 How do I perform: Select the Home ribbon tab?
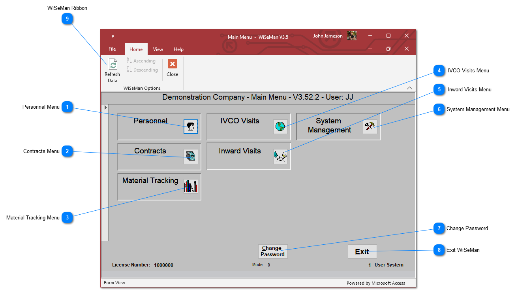point(136,49)
